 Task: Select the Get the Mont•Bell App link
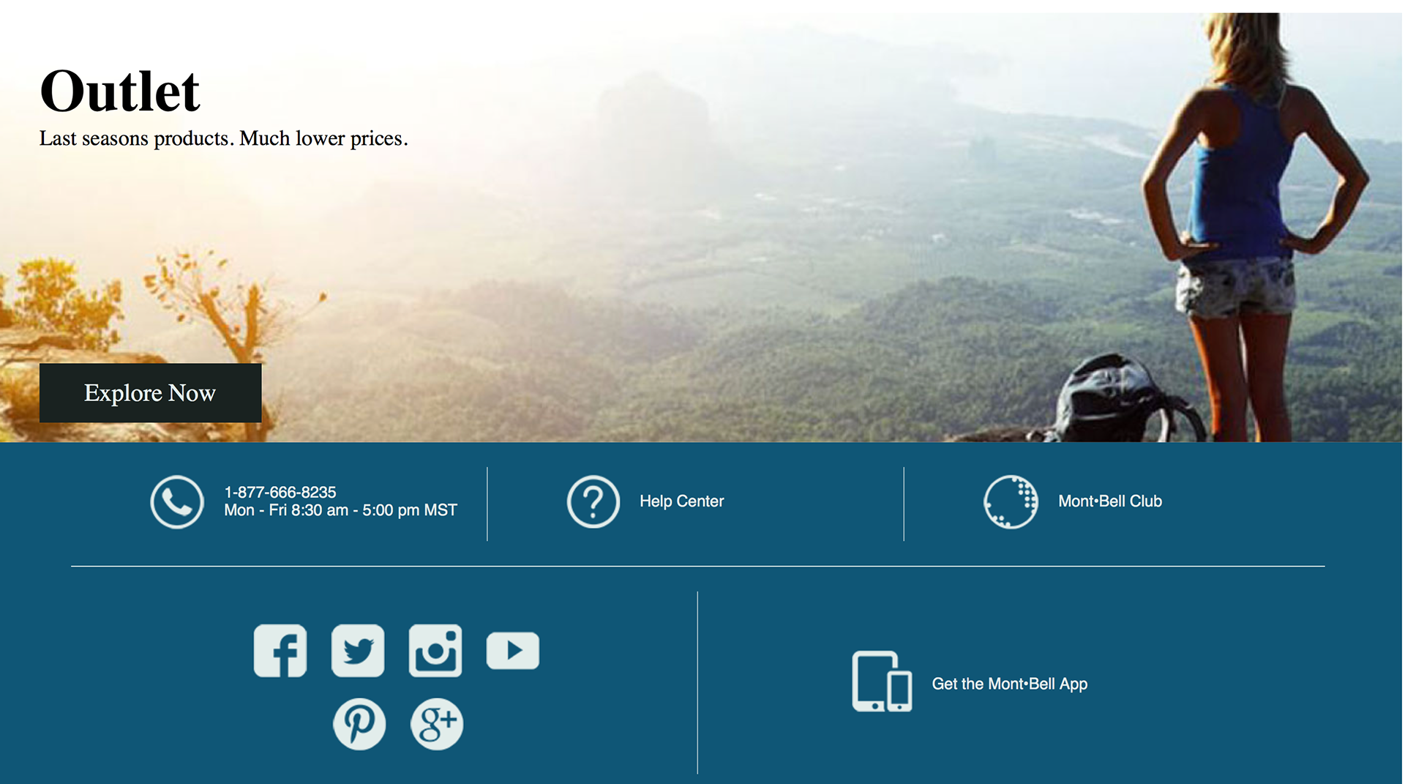(x=1010, y=684)
